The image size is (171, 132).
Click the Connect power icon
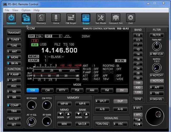11,18
